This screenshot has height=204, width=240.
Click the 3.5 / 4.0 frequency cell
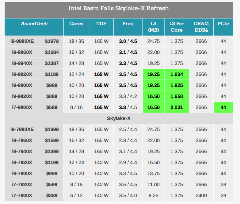128,195
